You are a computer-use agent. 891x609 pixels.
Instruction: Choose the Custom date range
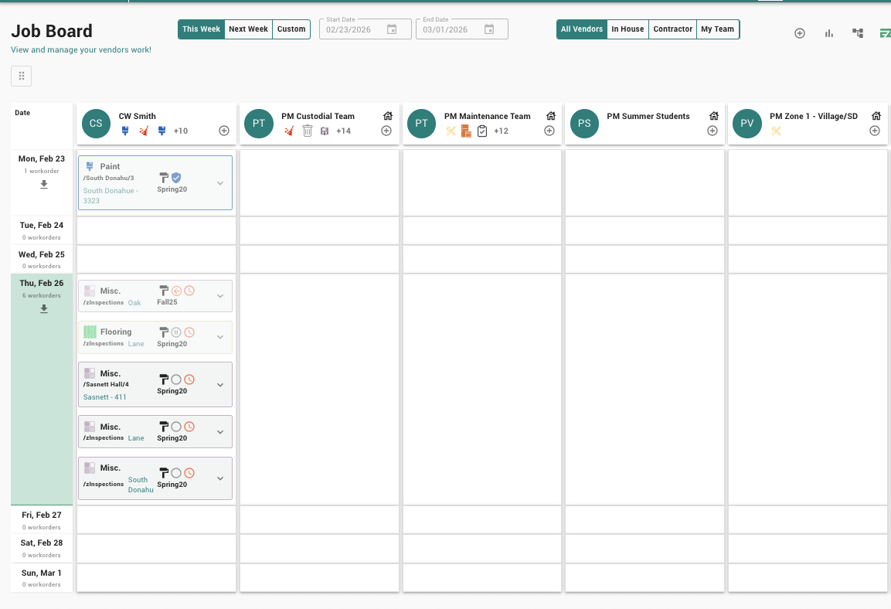pyautogui.click(x=291, y=29)
